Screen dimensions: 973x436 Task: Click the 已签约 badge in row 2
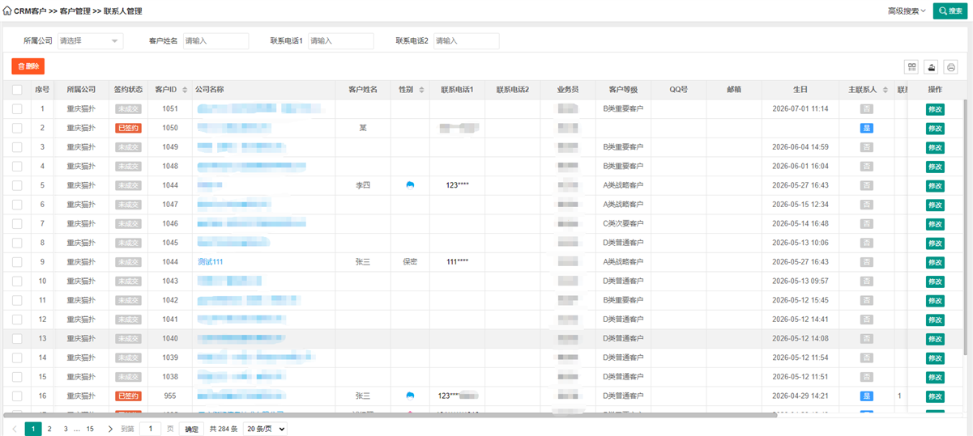click(128, 128)
